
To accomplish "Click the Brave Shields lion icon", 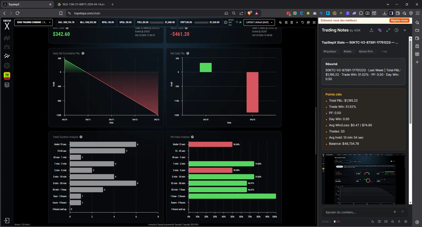I will (x=249, y=13).
